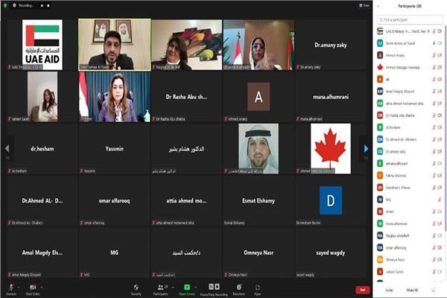447x298 pixels.
Task: Select muna.alhumrani in participants list
Action: (410, 223)
